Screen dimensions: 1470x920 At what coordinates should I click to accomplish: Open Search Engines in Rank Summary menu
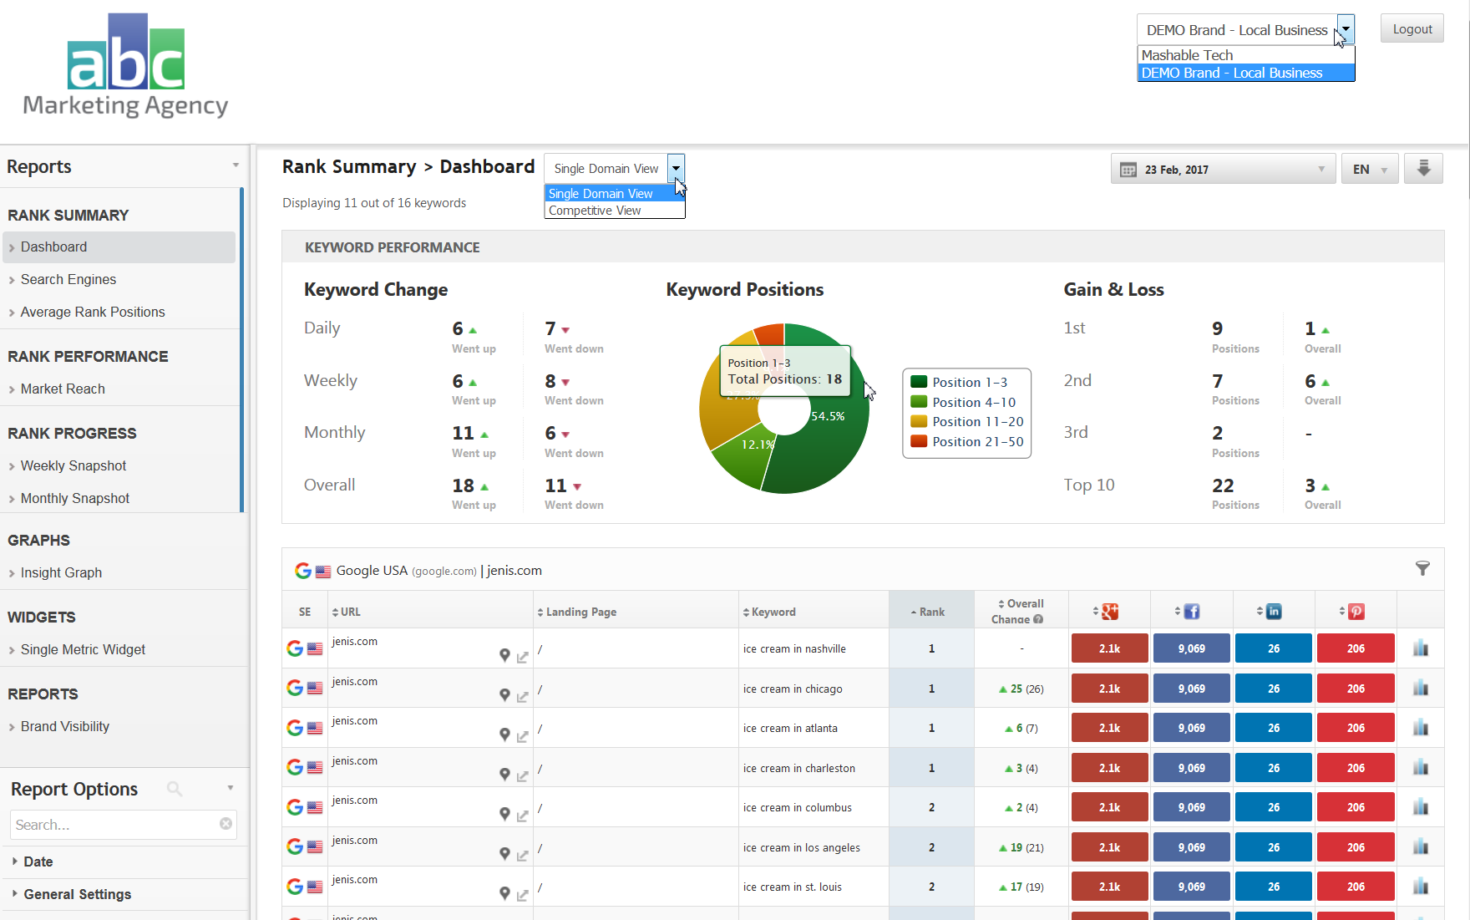[x=68, y=279]
